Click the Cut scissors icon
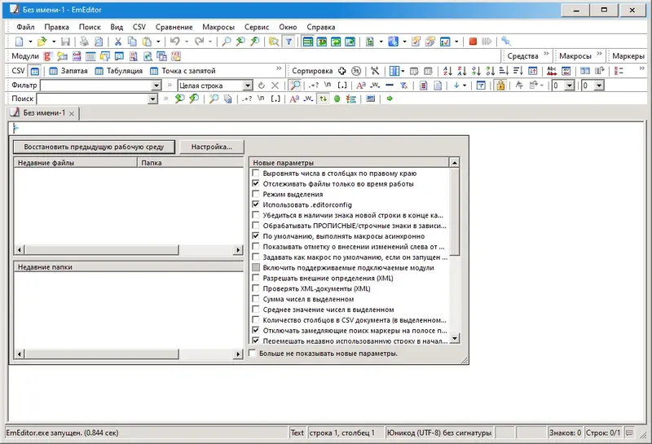The image size is (652, 444). coord(118,42)
